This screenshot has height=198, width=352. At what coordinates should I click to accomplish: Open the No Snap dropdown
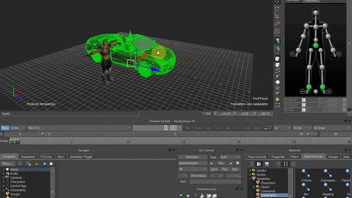point(332,128)
